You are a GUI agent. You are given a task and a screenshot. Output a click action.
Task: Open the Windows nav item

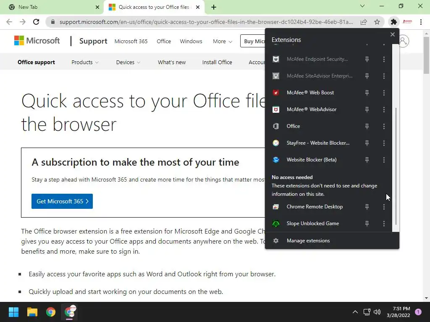pos(191,41)
